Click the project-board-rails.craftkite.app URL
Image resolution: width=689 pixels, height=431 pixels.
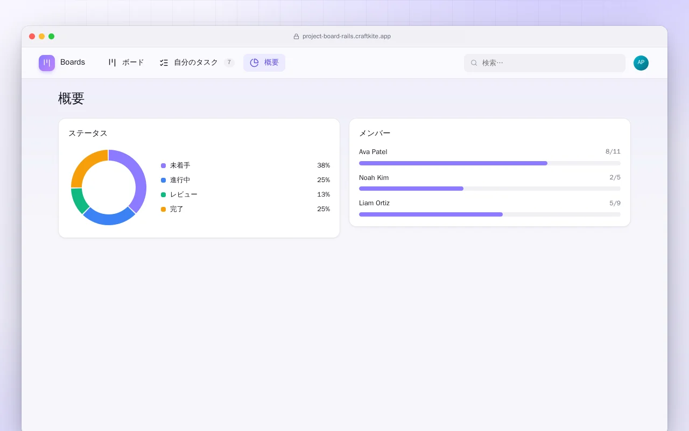click(x=347, y=37)
